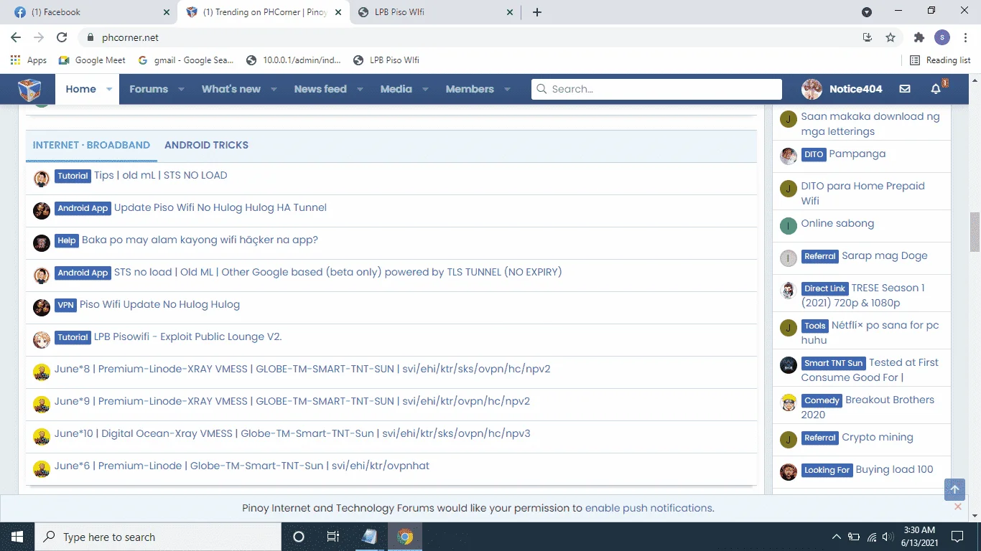This screenshot has width=981, height=551.
Task: Open thread Tips | old mL | STS NO LOAD
Action: pos(160,175)
